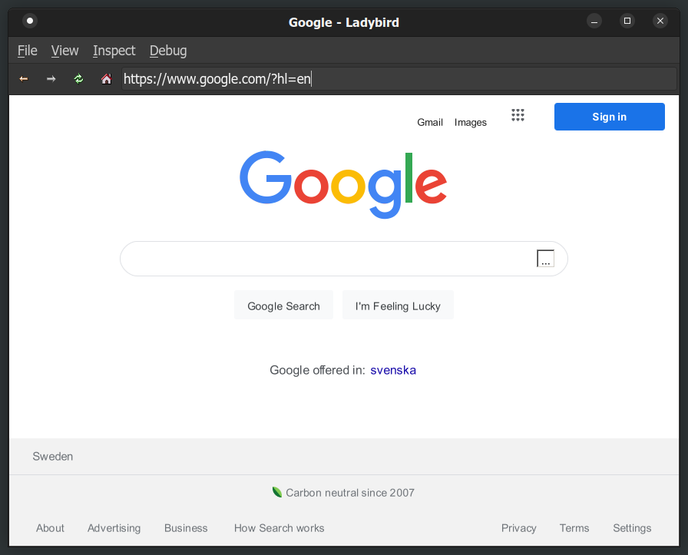Open the File menu
The width and height of the screenshot is (688, 555).
[x=27, y=51]
